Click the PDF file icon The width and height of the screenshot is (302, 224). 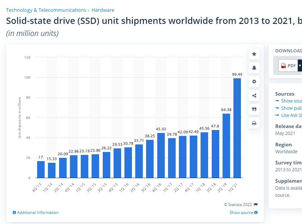pos(283,66)
